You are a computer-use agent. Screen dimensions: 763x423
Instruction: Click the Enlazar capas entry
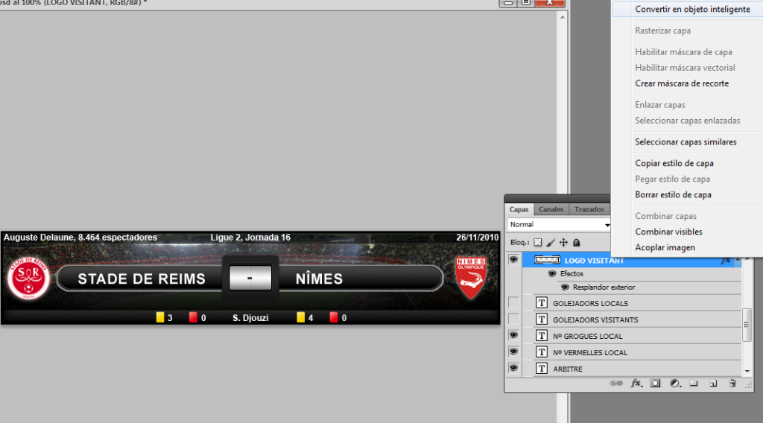tap(660, 105)
